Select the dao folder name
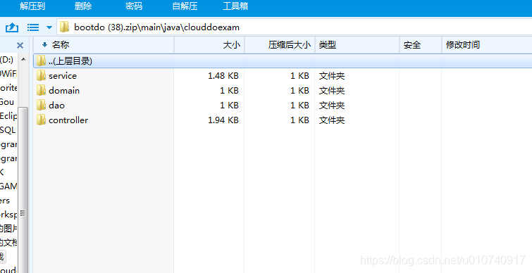This screenshot has width=532, height=273. point(56,106)
